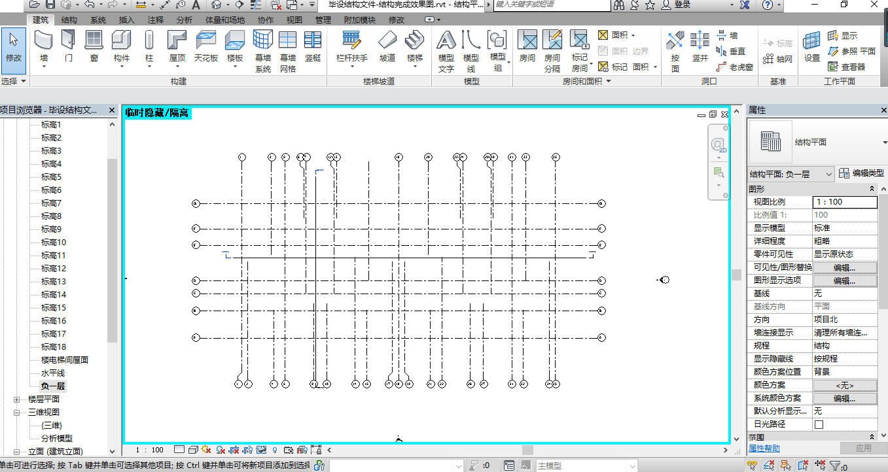Select 标高10 in the project browser

(x=53, y=242)
